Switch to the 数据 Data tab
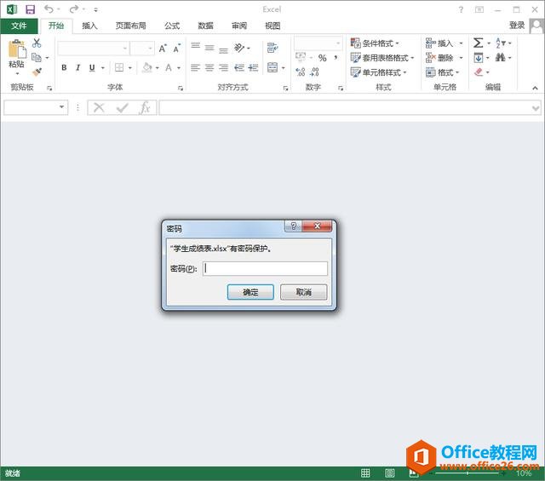The width and height of the screenshot is (545, 481). click(x=205, y=26)
